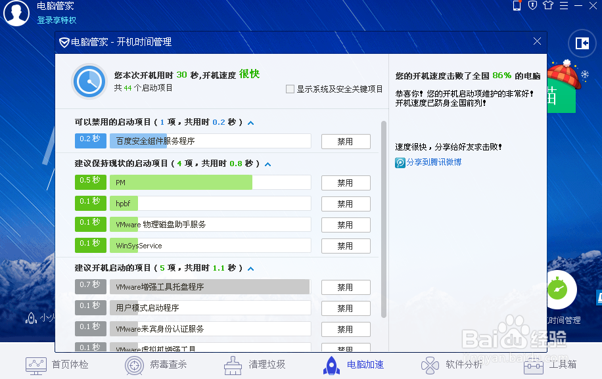Viewport: 602px width, 379px height.
Task: Select the 百度安全组件服务程序 row bar
Action: 210,141
